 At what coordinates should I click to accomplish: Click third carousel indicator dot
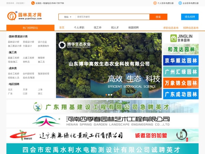coord(111,95)
